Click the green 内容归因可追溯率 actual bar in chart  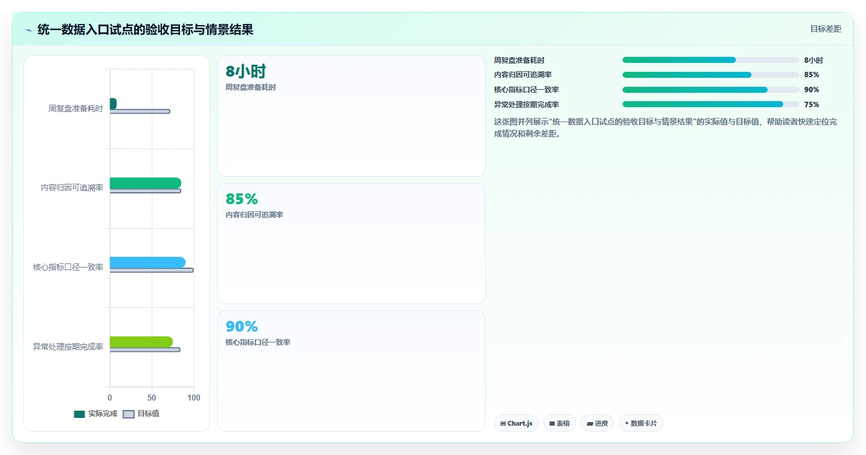coord(145,183)
